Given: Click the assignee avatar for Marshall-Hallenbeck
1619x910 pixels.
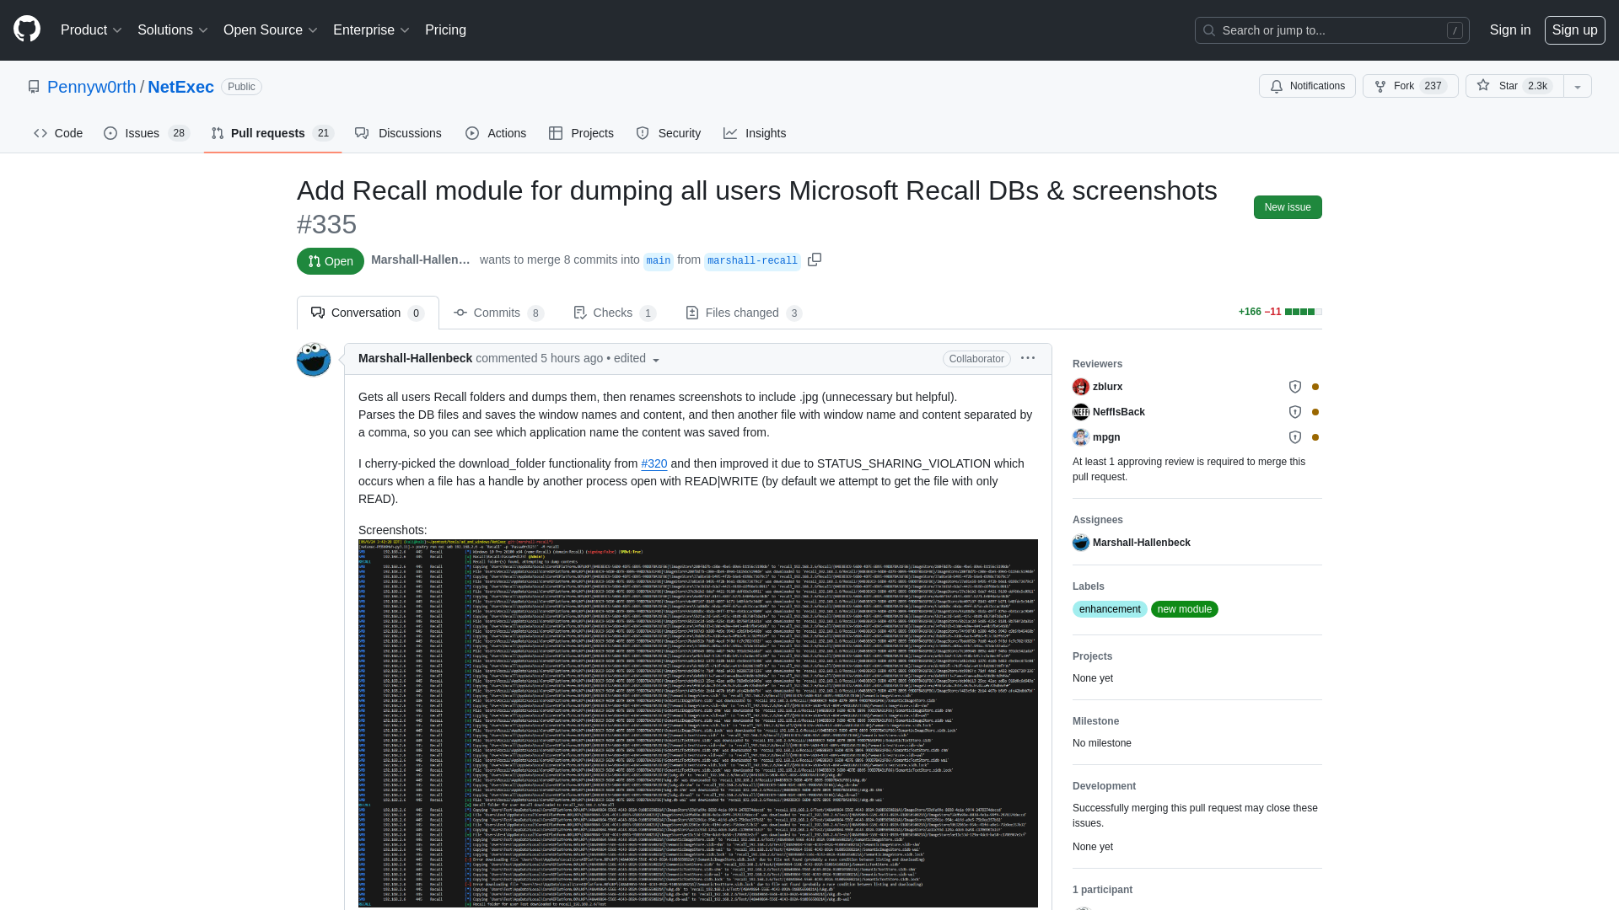Looking at the screenshot, I should pyautogui.click(x=1081, y=543).
